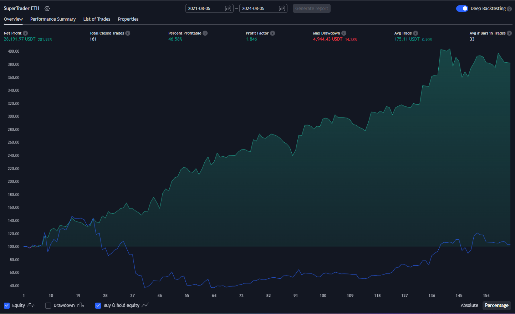Show info for Total Closed Trades

[x=128, y=33]
